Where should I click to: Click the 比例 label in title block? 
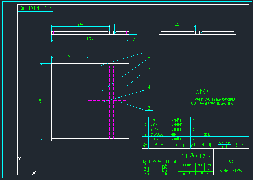209,165
